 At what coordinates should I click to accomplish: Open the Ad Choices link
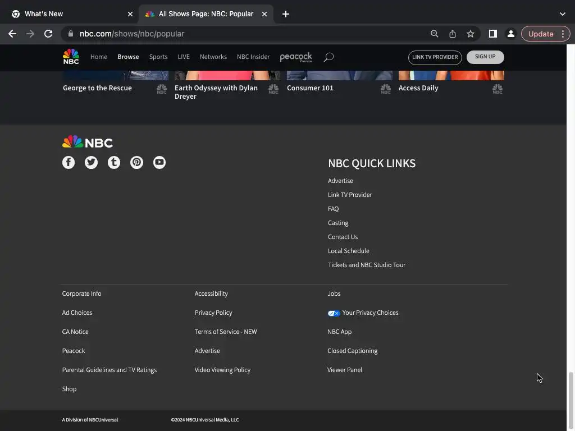point(77,313)
